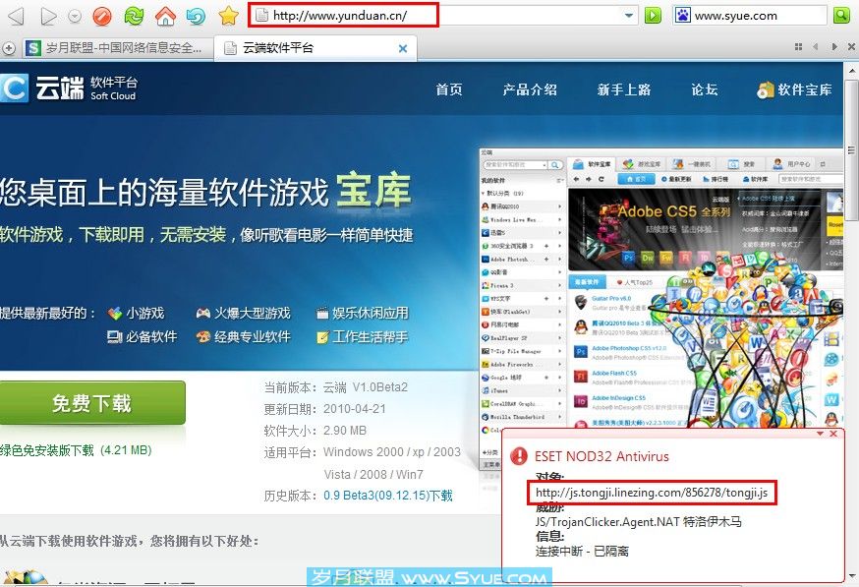The width and height of the screenshot is (859, 587).
Task: Click the green 免费下载 button
Action: tap(92, 403)
